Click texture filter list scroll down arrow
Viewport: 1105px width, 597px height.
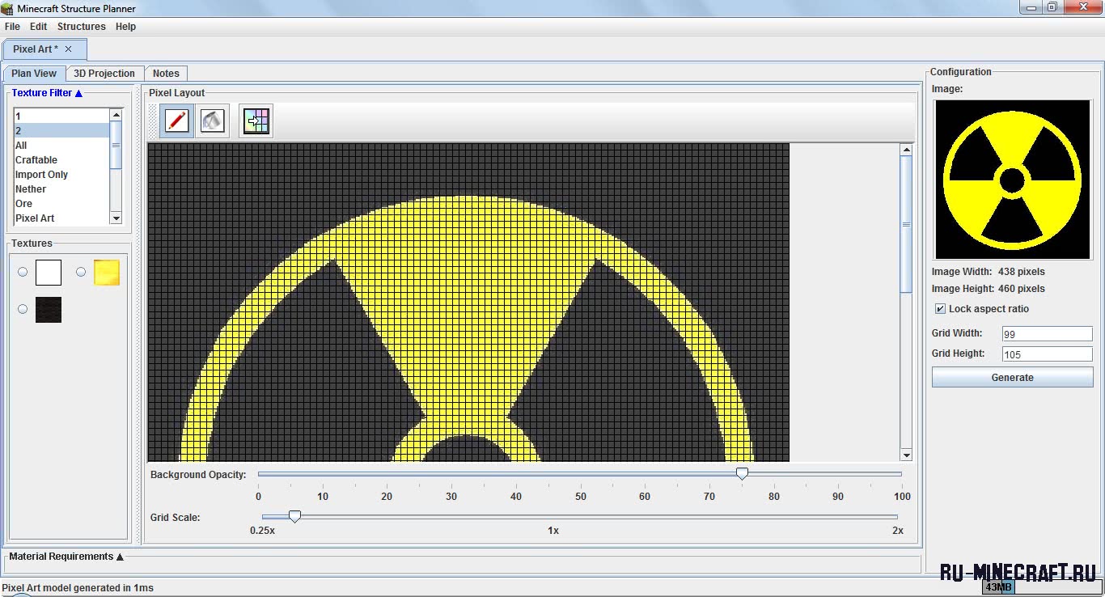pyautogui.click(x=116, y=218)
